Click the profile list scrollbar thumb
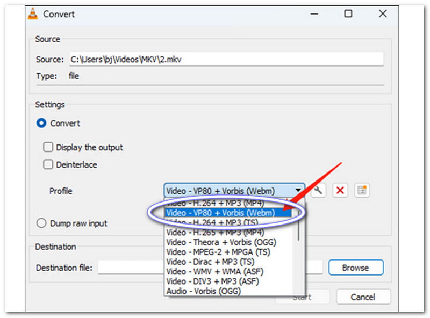The width and height of the screenshot is (430, 318). [298, 225]
